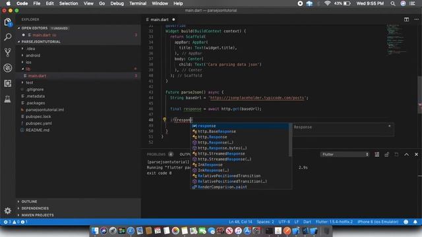The width and height of the screenshot is (422, 237).
Task: Expand the ios folder
Action: [x=28, y=62]
